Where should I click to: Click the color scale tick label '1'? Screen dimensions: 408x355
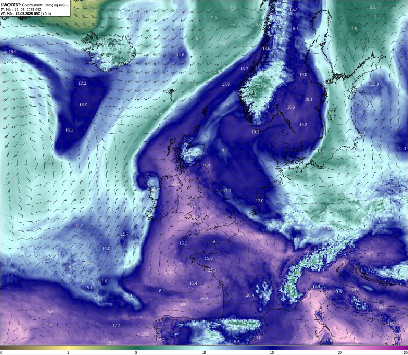click(68, 352)
